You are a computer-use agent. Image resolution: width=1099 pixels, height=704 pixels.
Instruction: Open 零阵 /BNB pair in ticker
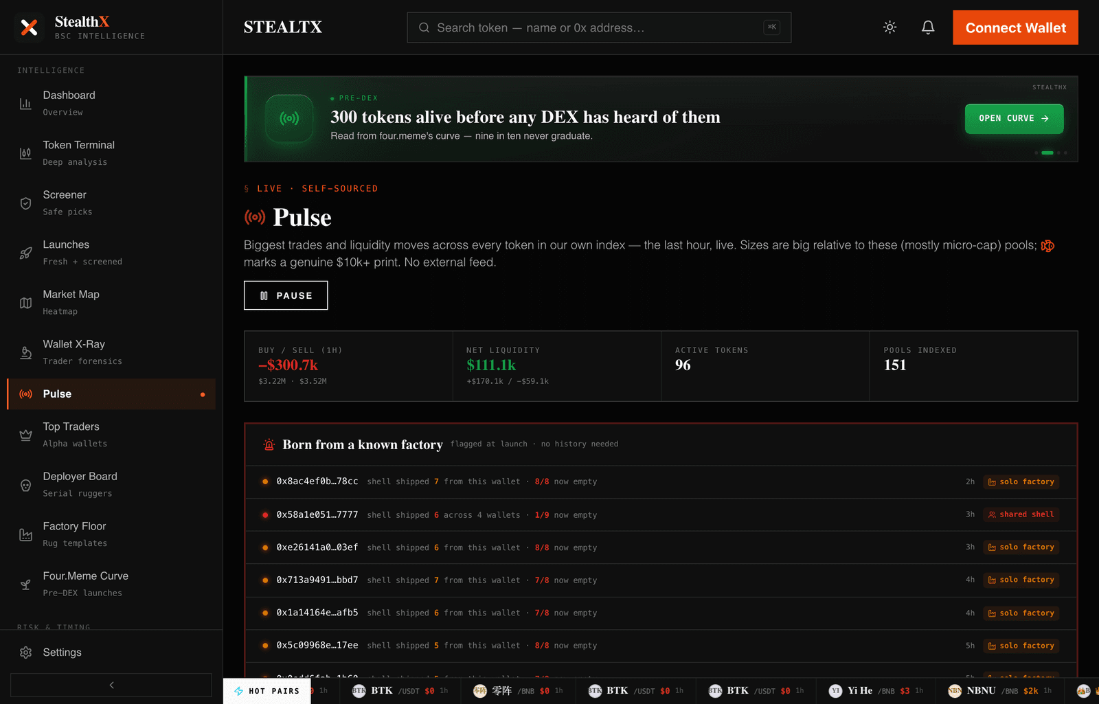click(x=518, y=691)
